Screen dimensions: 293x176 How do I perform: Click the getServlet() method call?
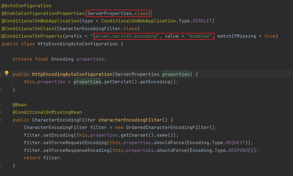[121, 82]
